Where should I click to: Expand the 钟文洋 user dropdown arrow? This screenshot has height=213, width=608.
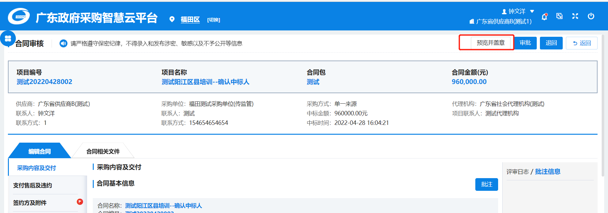pyautogui.click(x=532, y=11)
